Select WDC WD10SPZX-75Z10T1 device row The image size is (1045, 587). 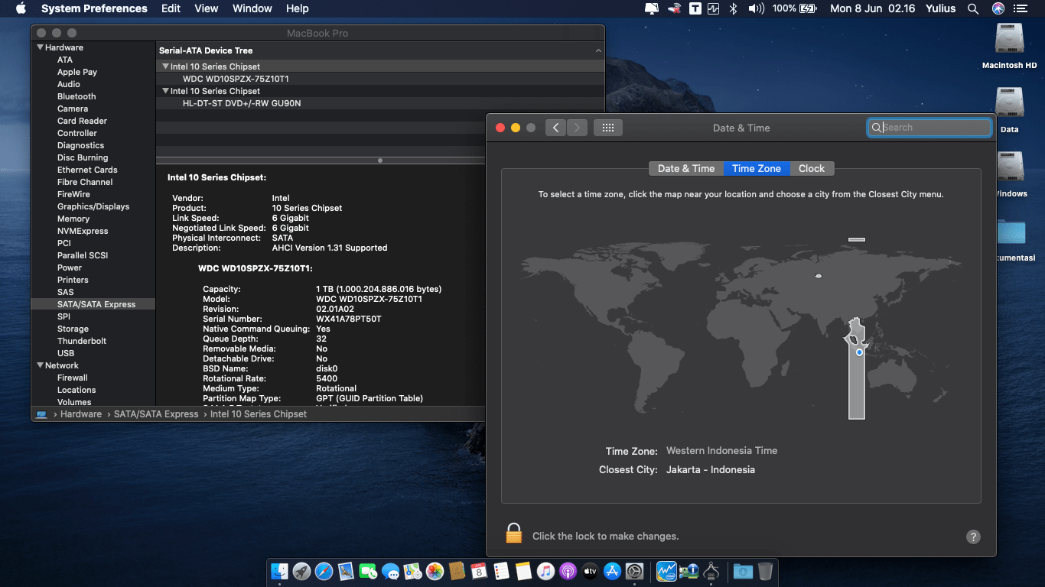[380, 79]
